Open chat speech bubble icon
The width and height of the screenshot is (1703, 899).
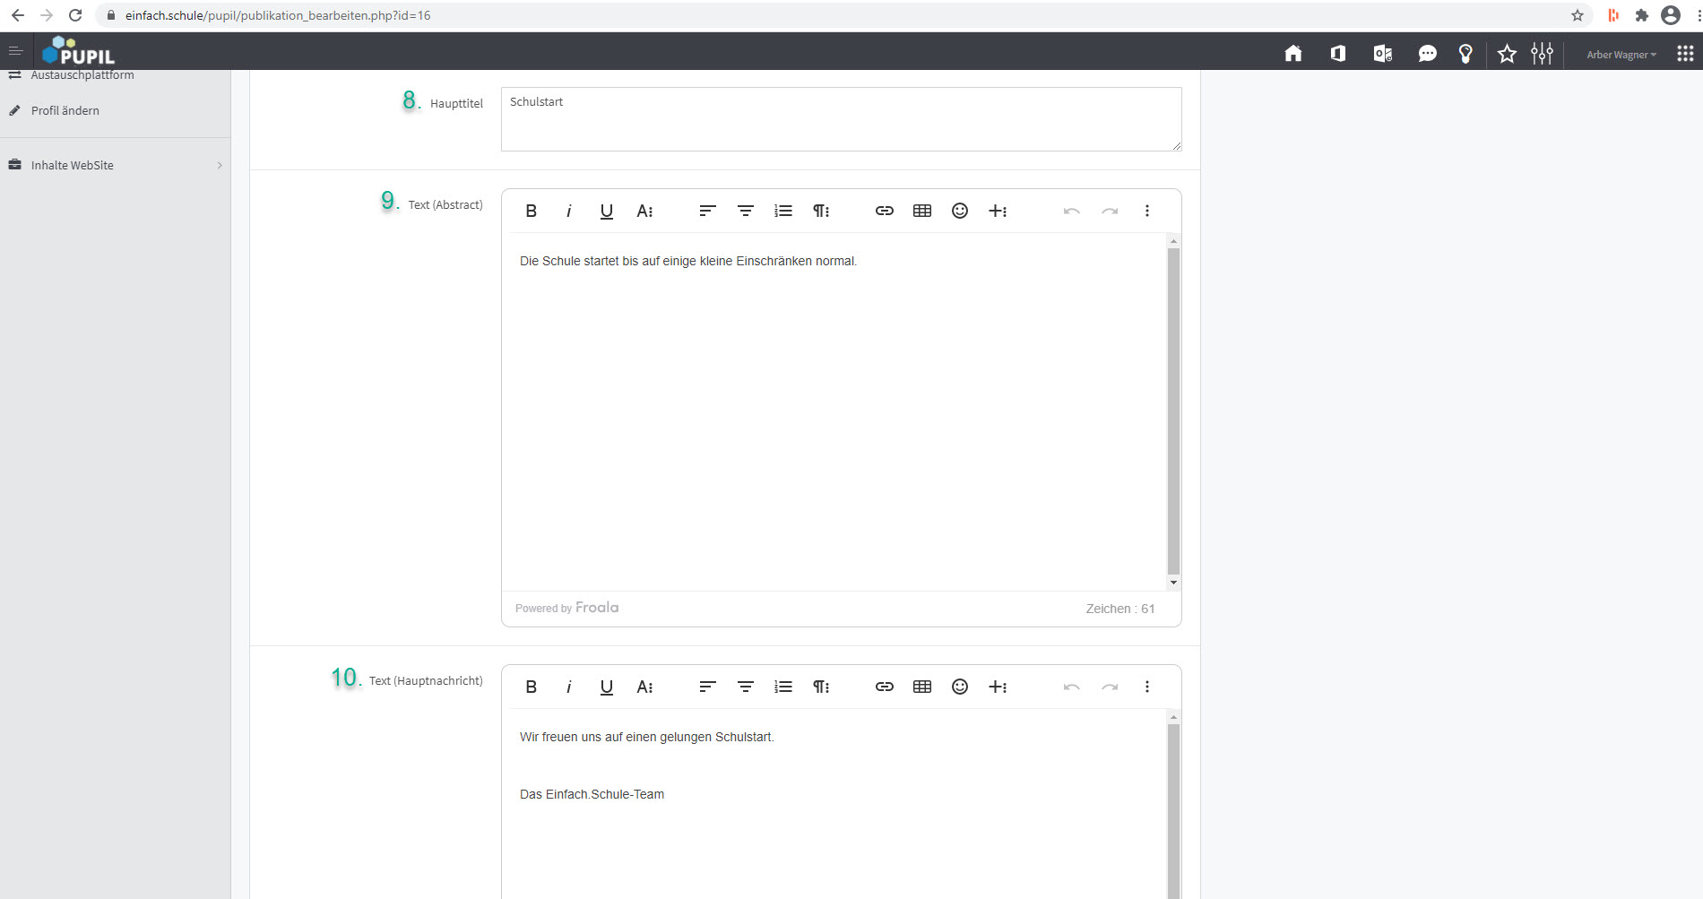click(1428, 54)
